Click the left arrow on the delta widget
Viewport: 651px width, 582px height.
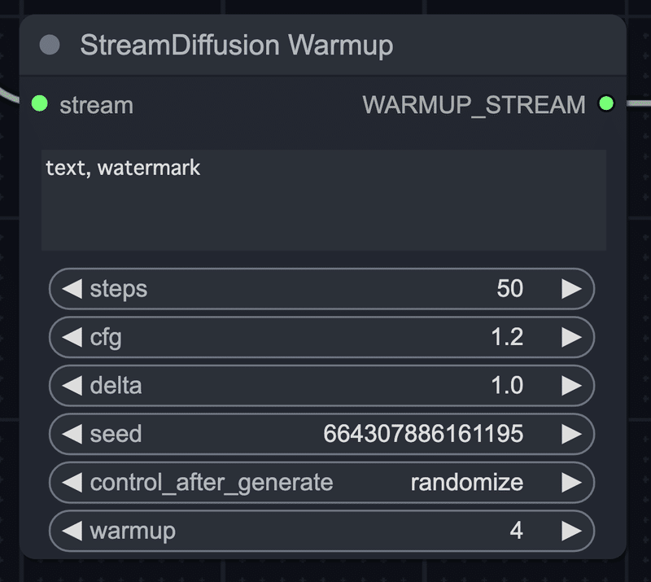73,385
